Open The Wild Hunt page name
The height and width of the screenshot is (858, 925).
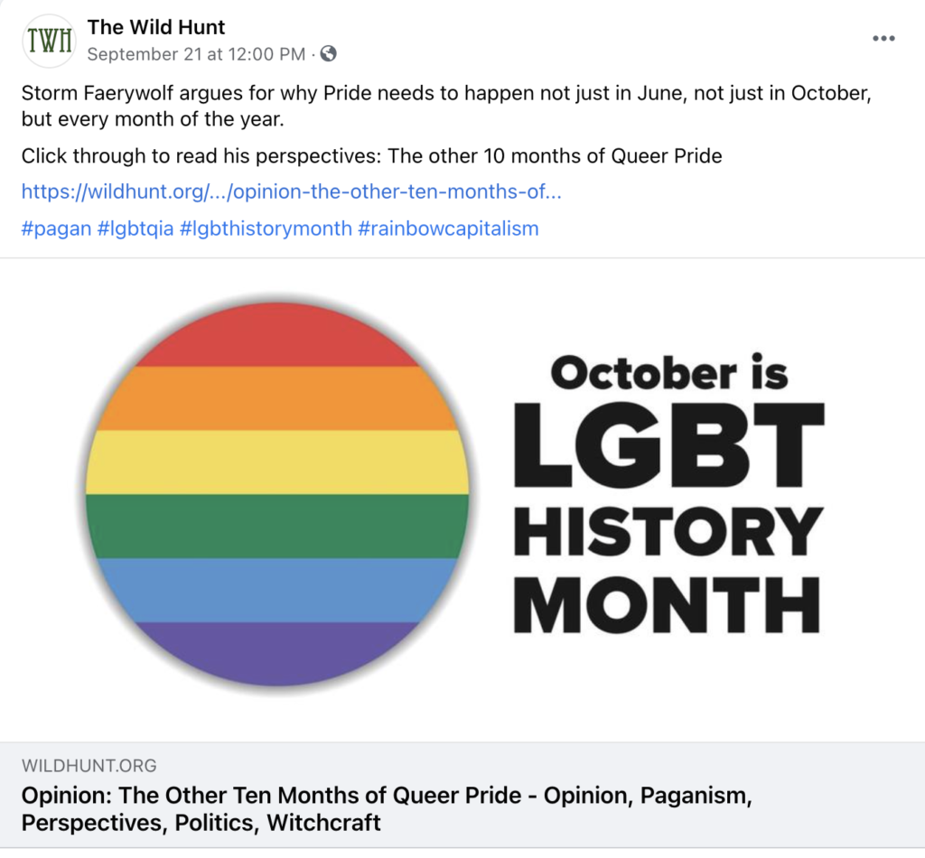point(156,27)
